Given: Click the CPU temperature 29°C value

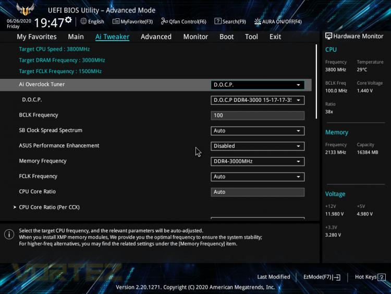Looking at the screenshot, I should (362, 69).
